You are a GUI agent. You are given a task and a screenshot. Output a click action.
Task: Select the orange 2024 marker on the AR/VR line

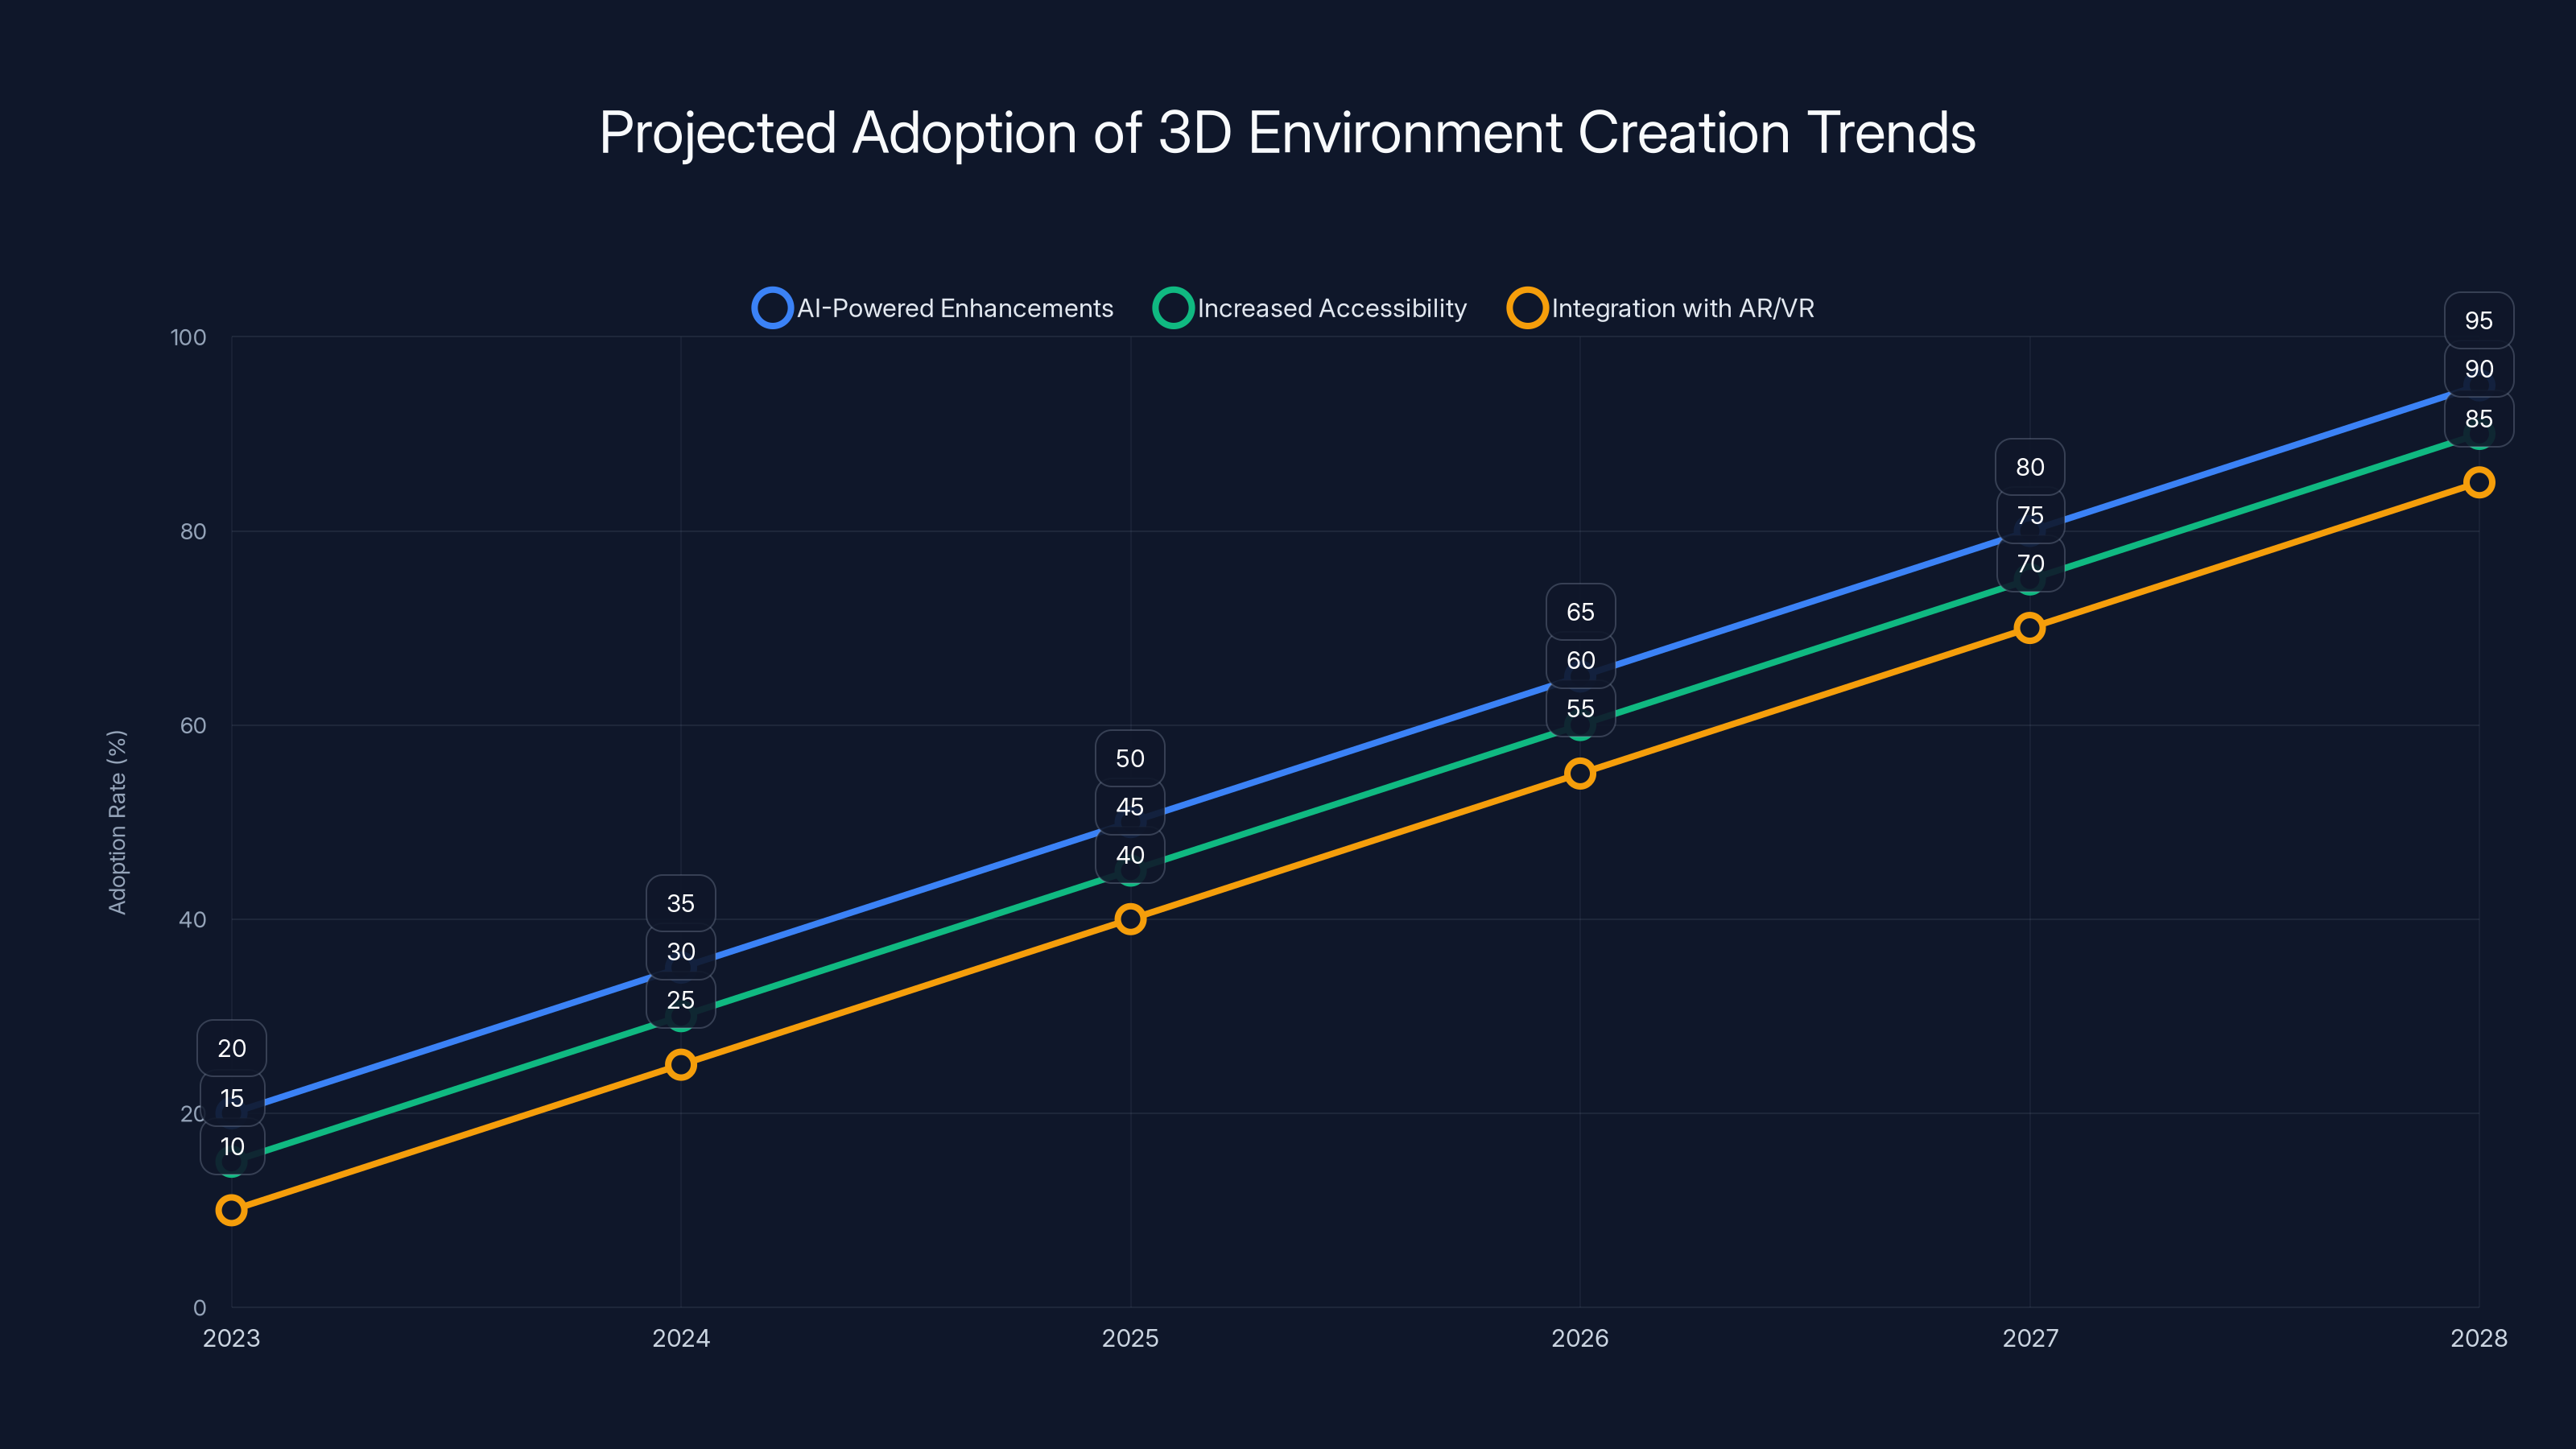681,1064
